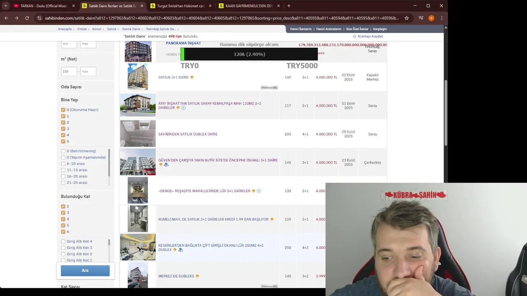527x296 pixels.
Task: Uncheck building age 3 checkbox
Action: 63,129
